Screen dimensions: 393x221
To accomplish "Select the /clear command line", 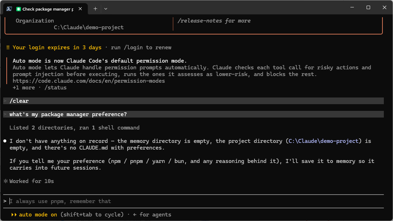I will 194,101.
